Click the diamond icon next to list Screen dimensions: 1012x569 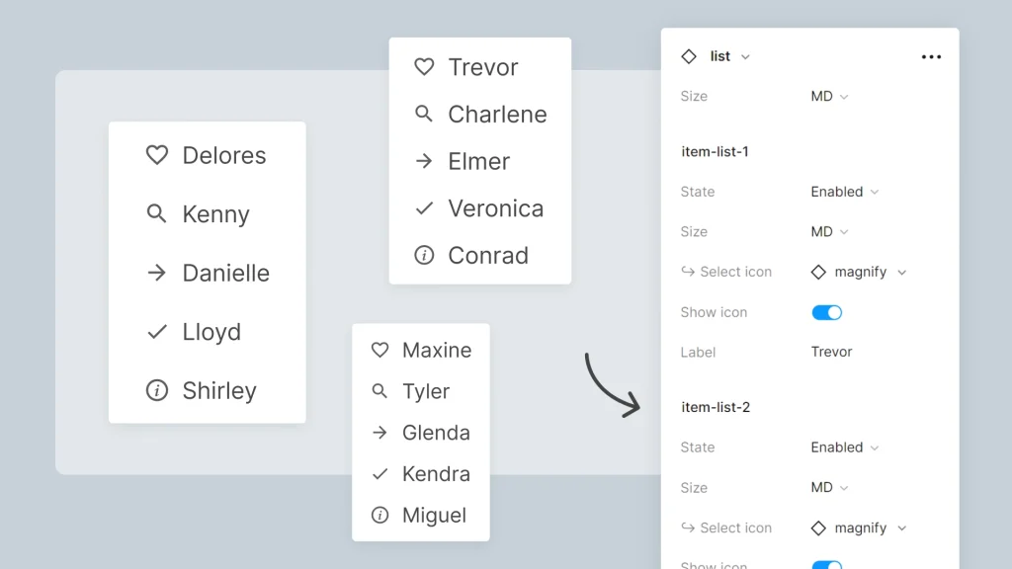click(689, 56)
